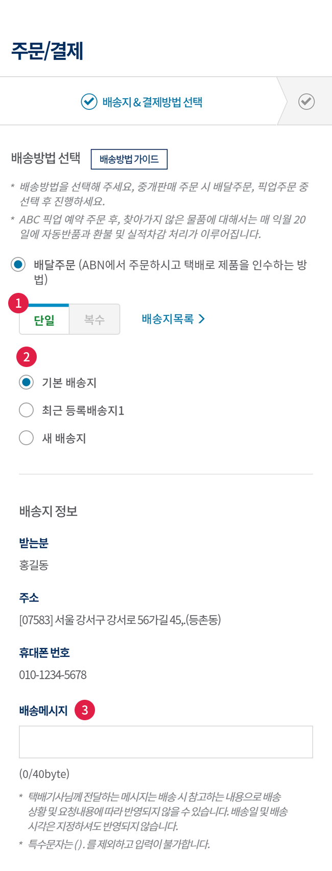Click the 배송메시지 input field

pos(166,742)
